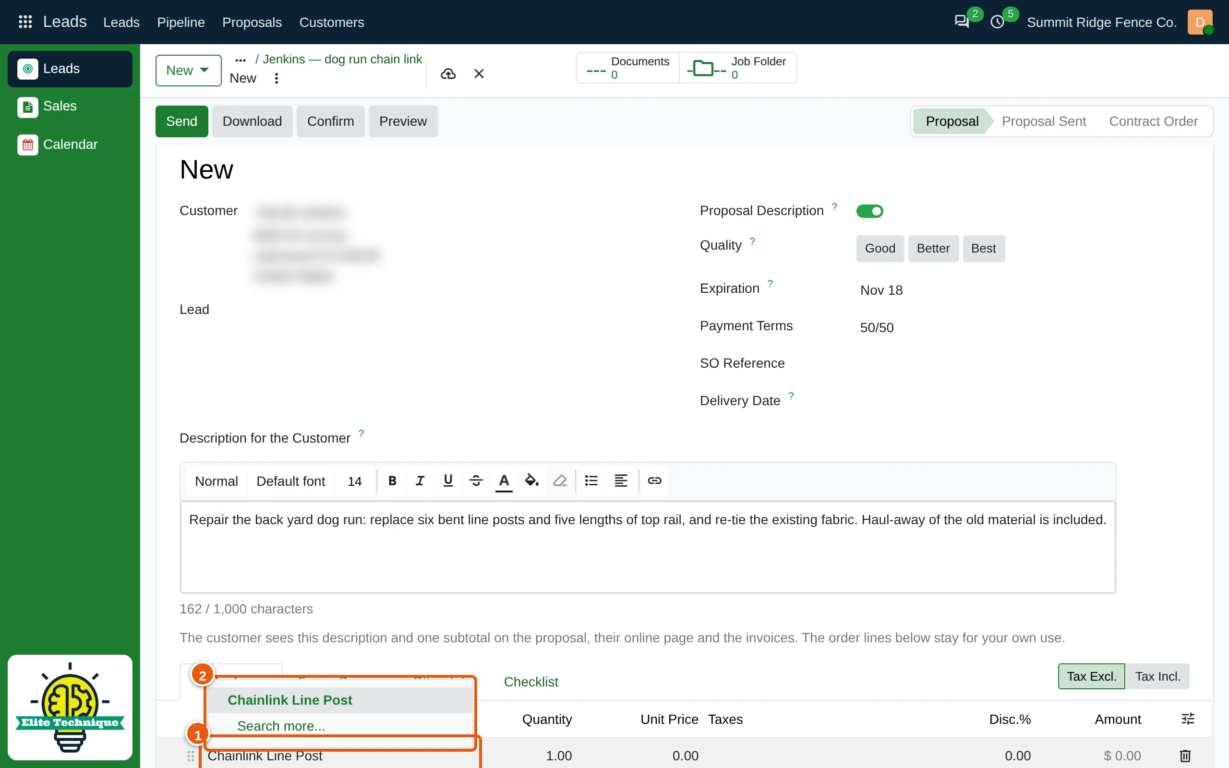Open the Documents stat button
Viewport: 1229px width, 768px height.
coord(628,68)
